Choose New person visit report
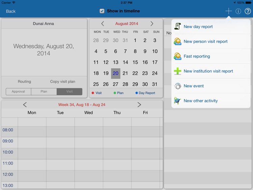This screenshot has height=190, width=253. point(211,41)
